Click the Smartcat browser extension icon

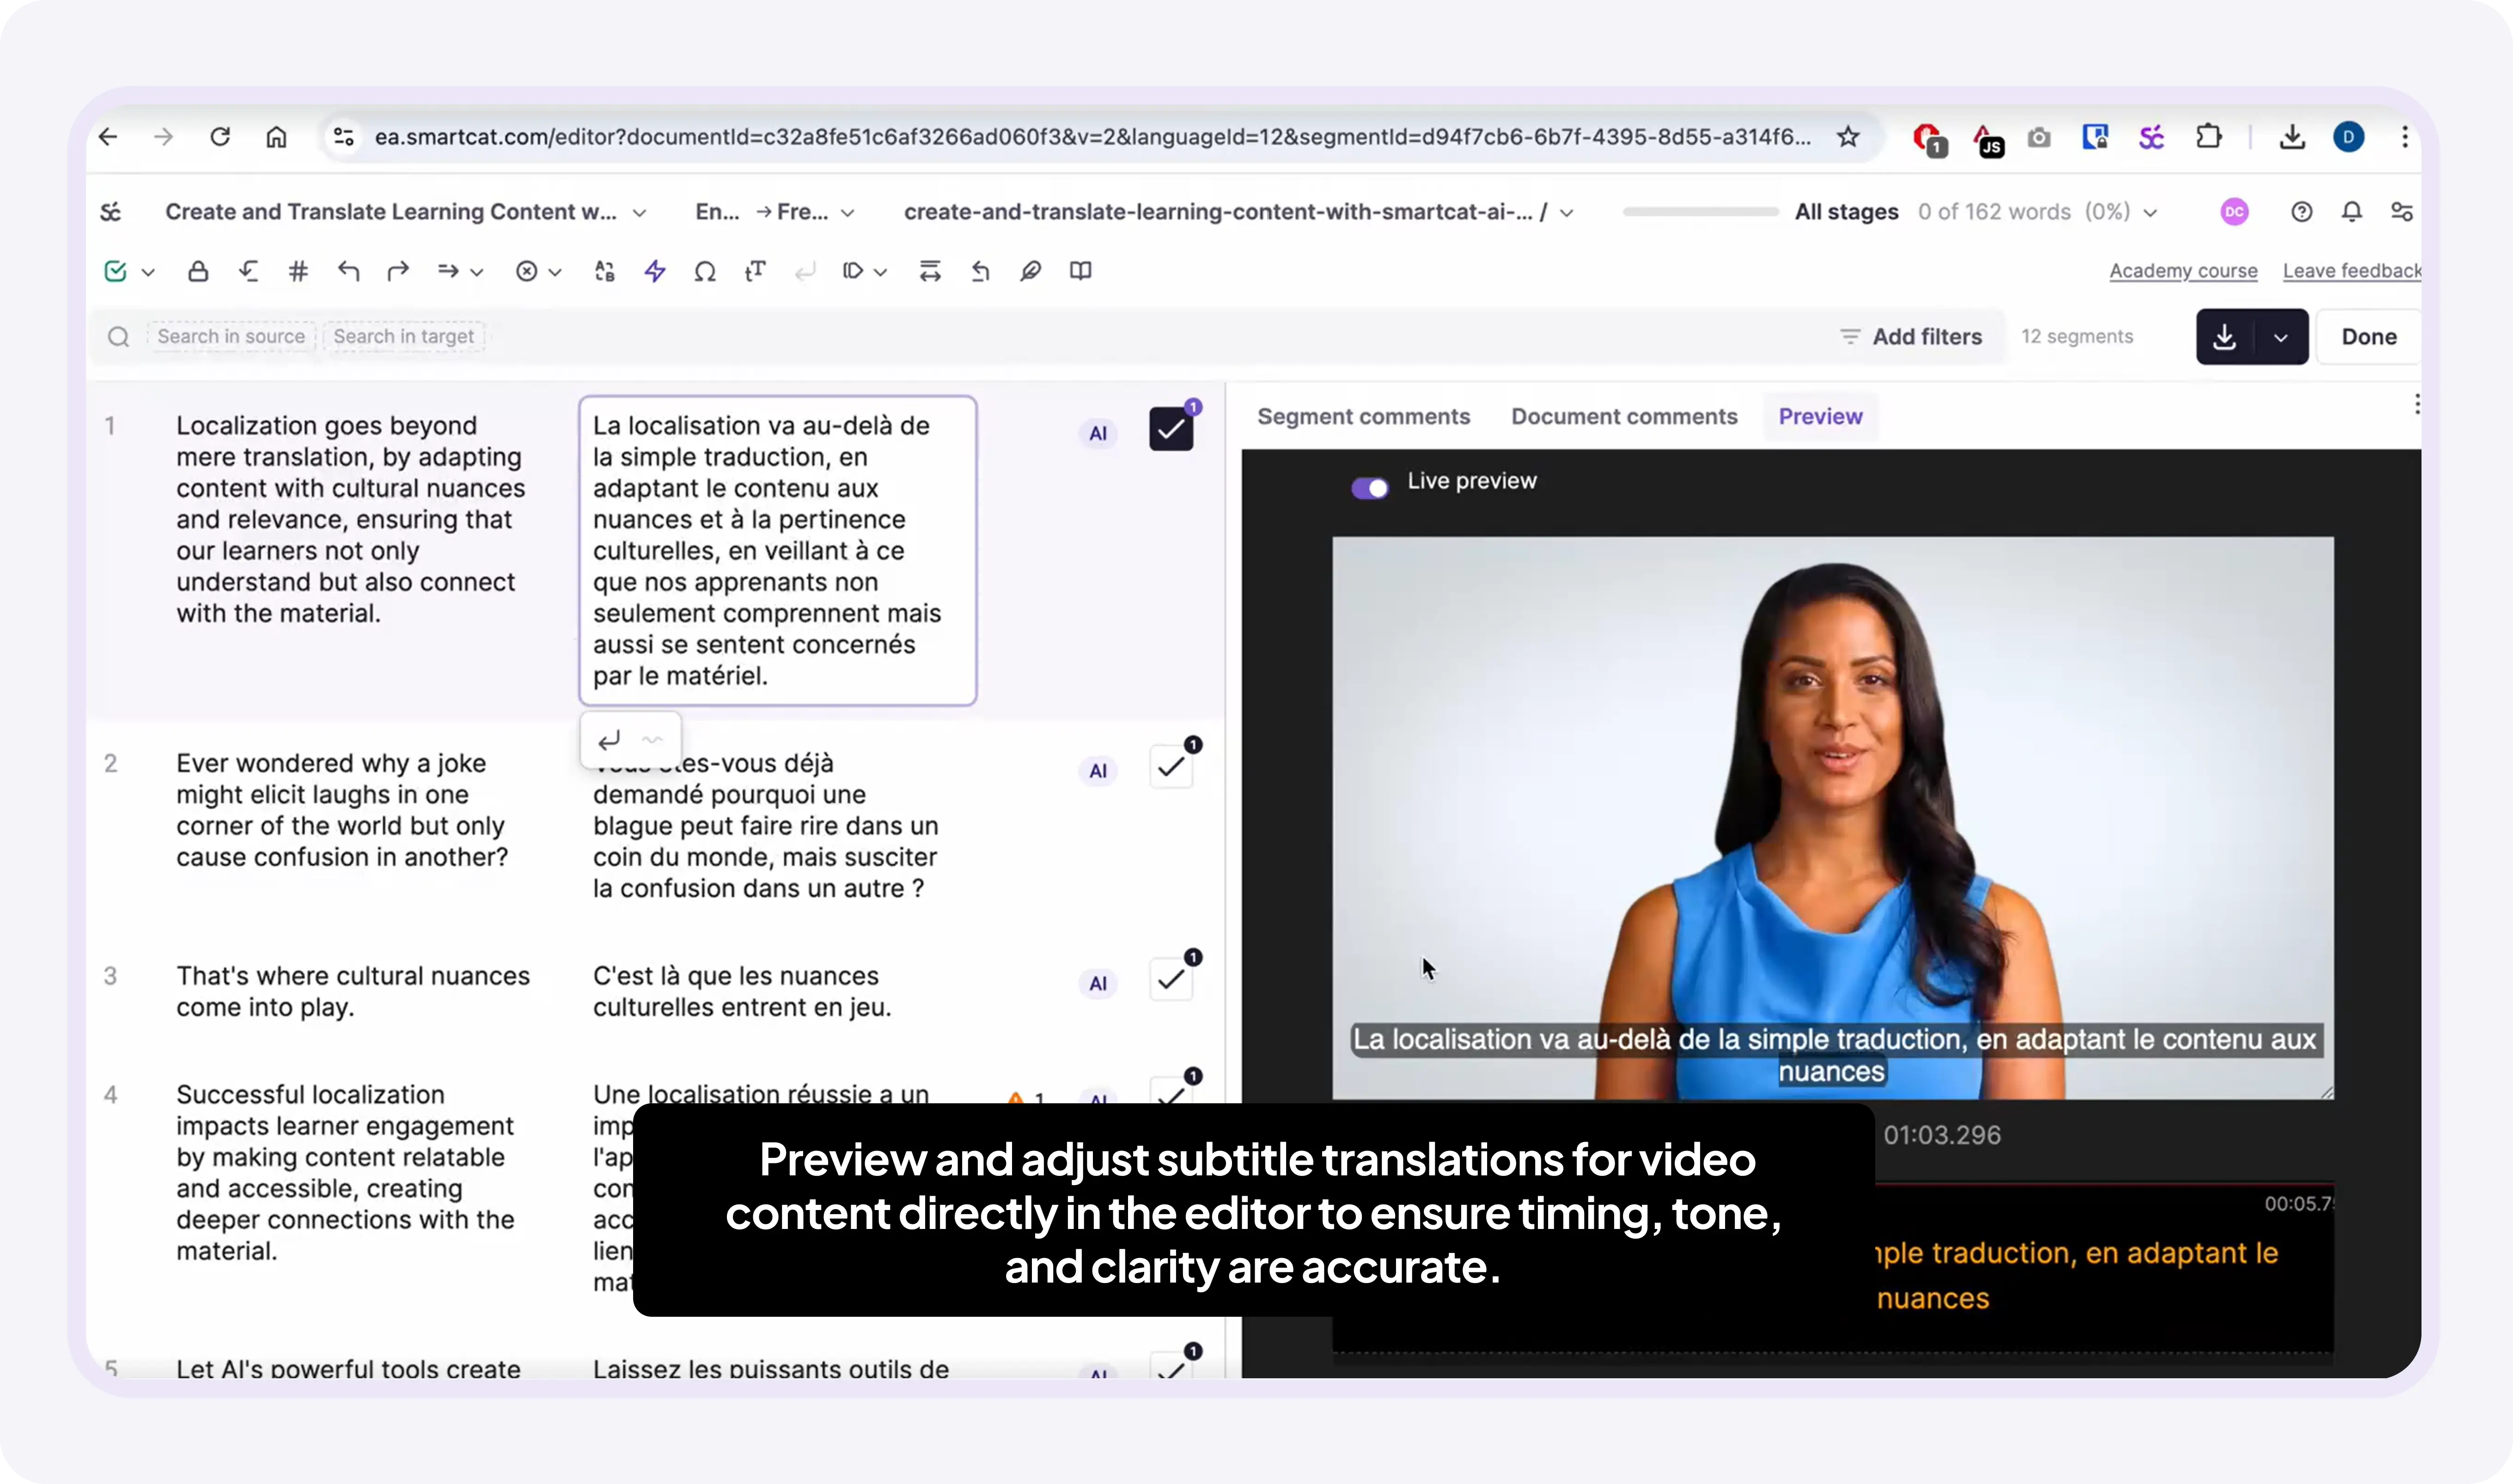[2151, 137]
